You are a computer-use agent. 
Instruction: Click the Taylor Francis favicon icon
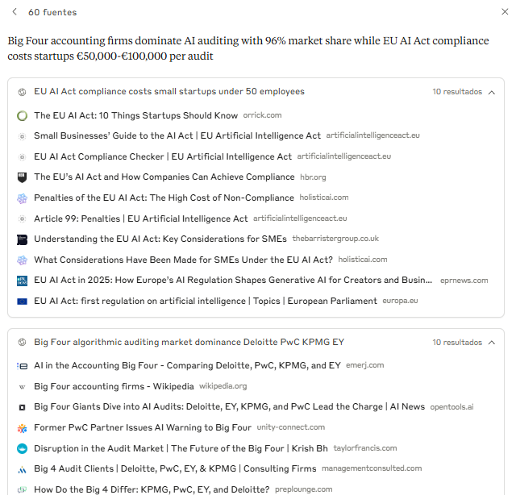(x=23, y=448)
